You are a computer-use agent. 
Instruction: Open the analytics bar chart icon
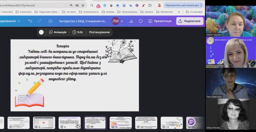point(131,21)
